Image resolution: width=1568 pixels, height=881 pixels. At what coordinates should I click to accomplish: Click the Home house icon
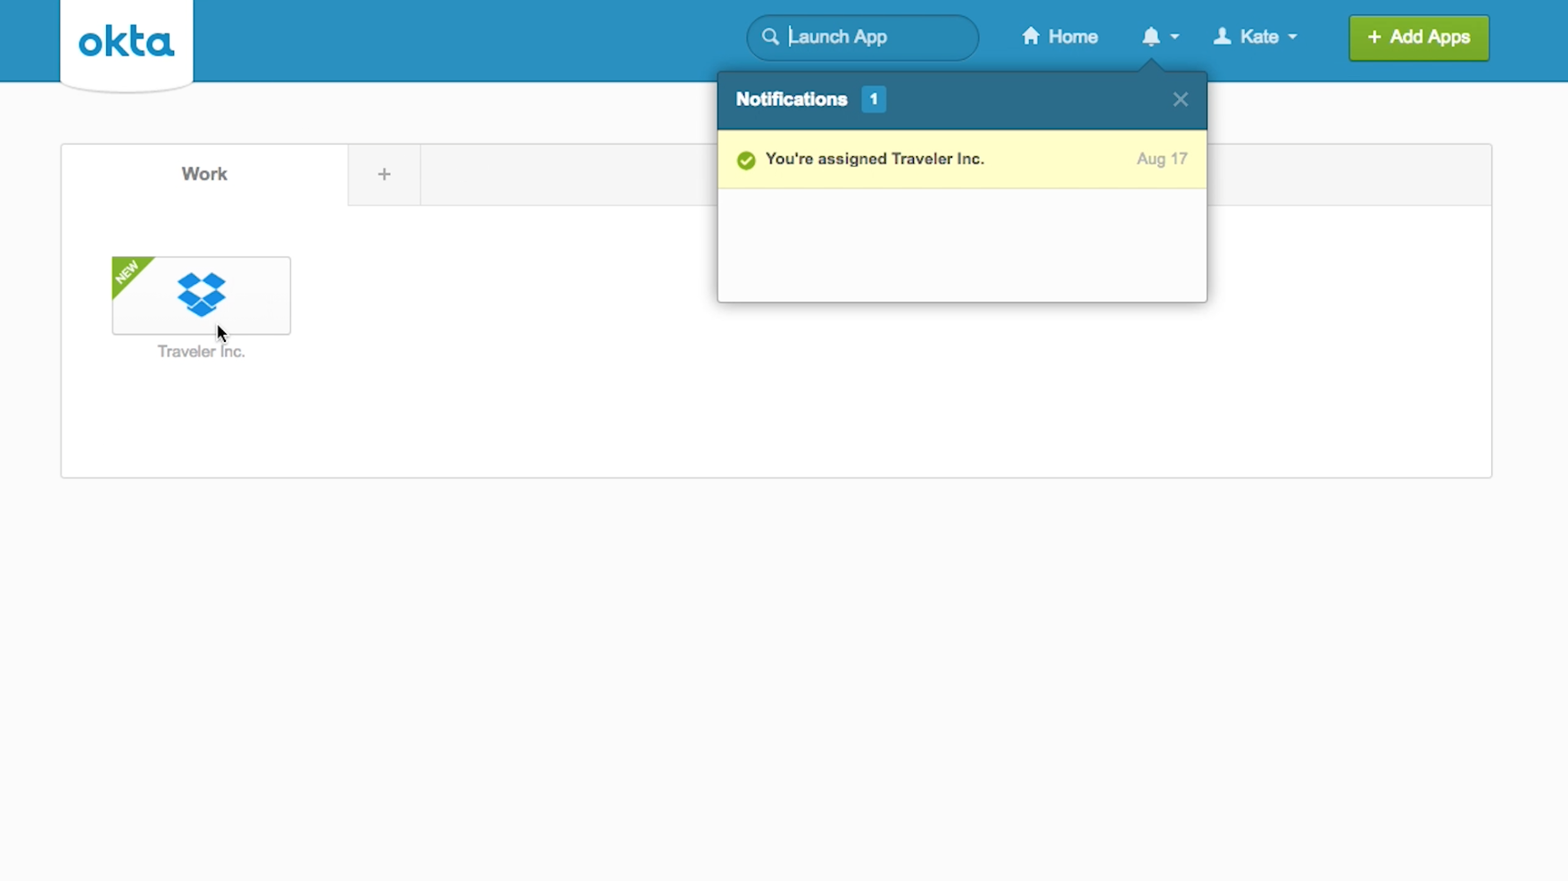pyautogui.click(x=1031, y=37)
